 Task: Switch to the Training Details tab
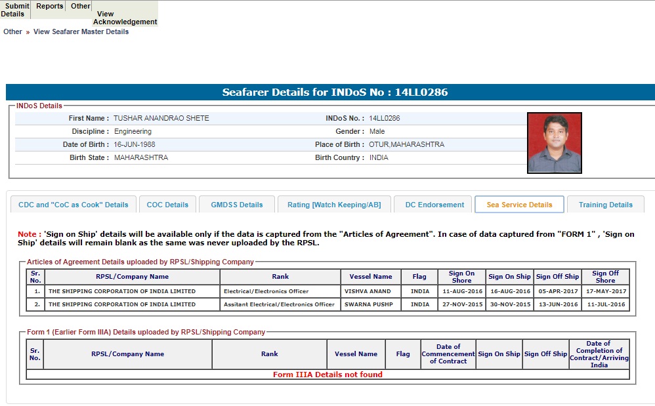605,205
